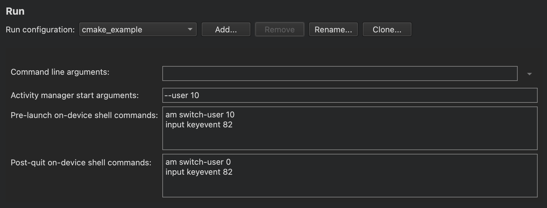Click the 'Pre-launch on-device shell commands:' label
547x208 pixels.
pyautogui.click(x=84, y=115)
